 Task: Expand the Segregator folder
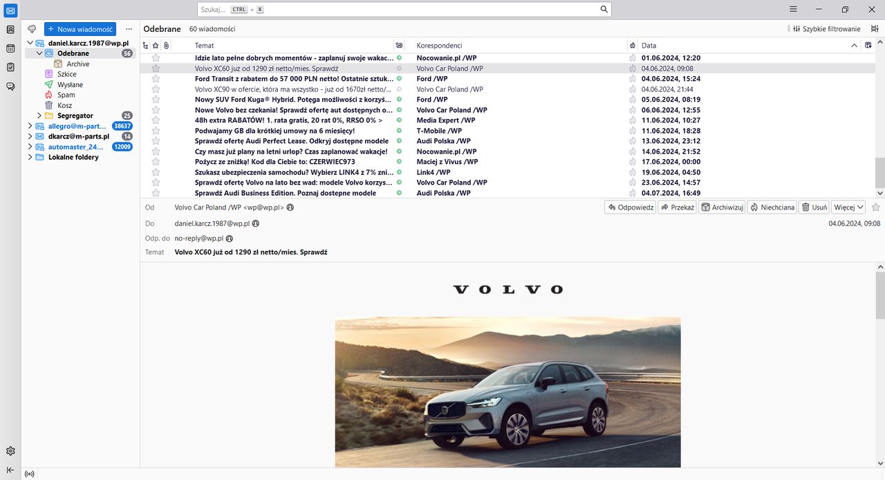(39, 116)
